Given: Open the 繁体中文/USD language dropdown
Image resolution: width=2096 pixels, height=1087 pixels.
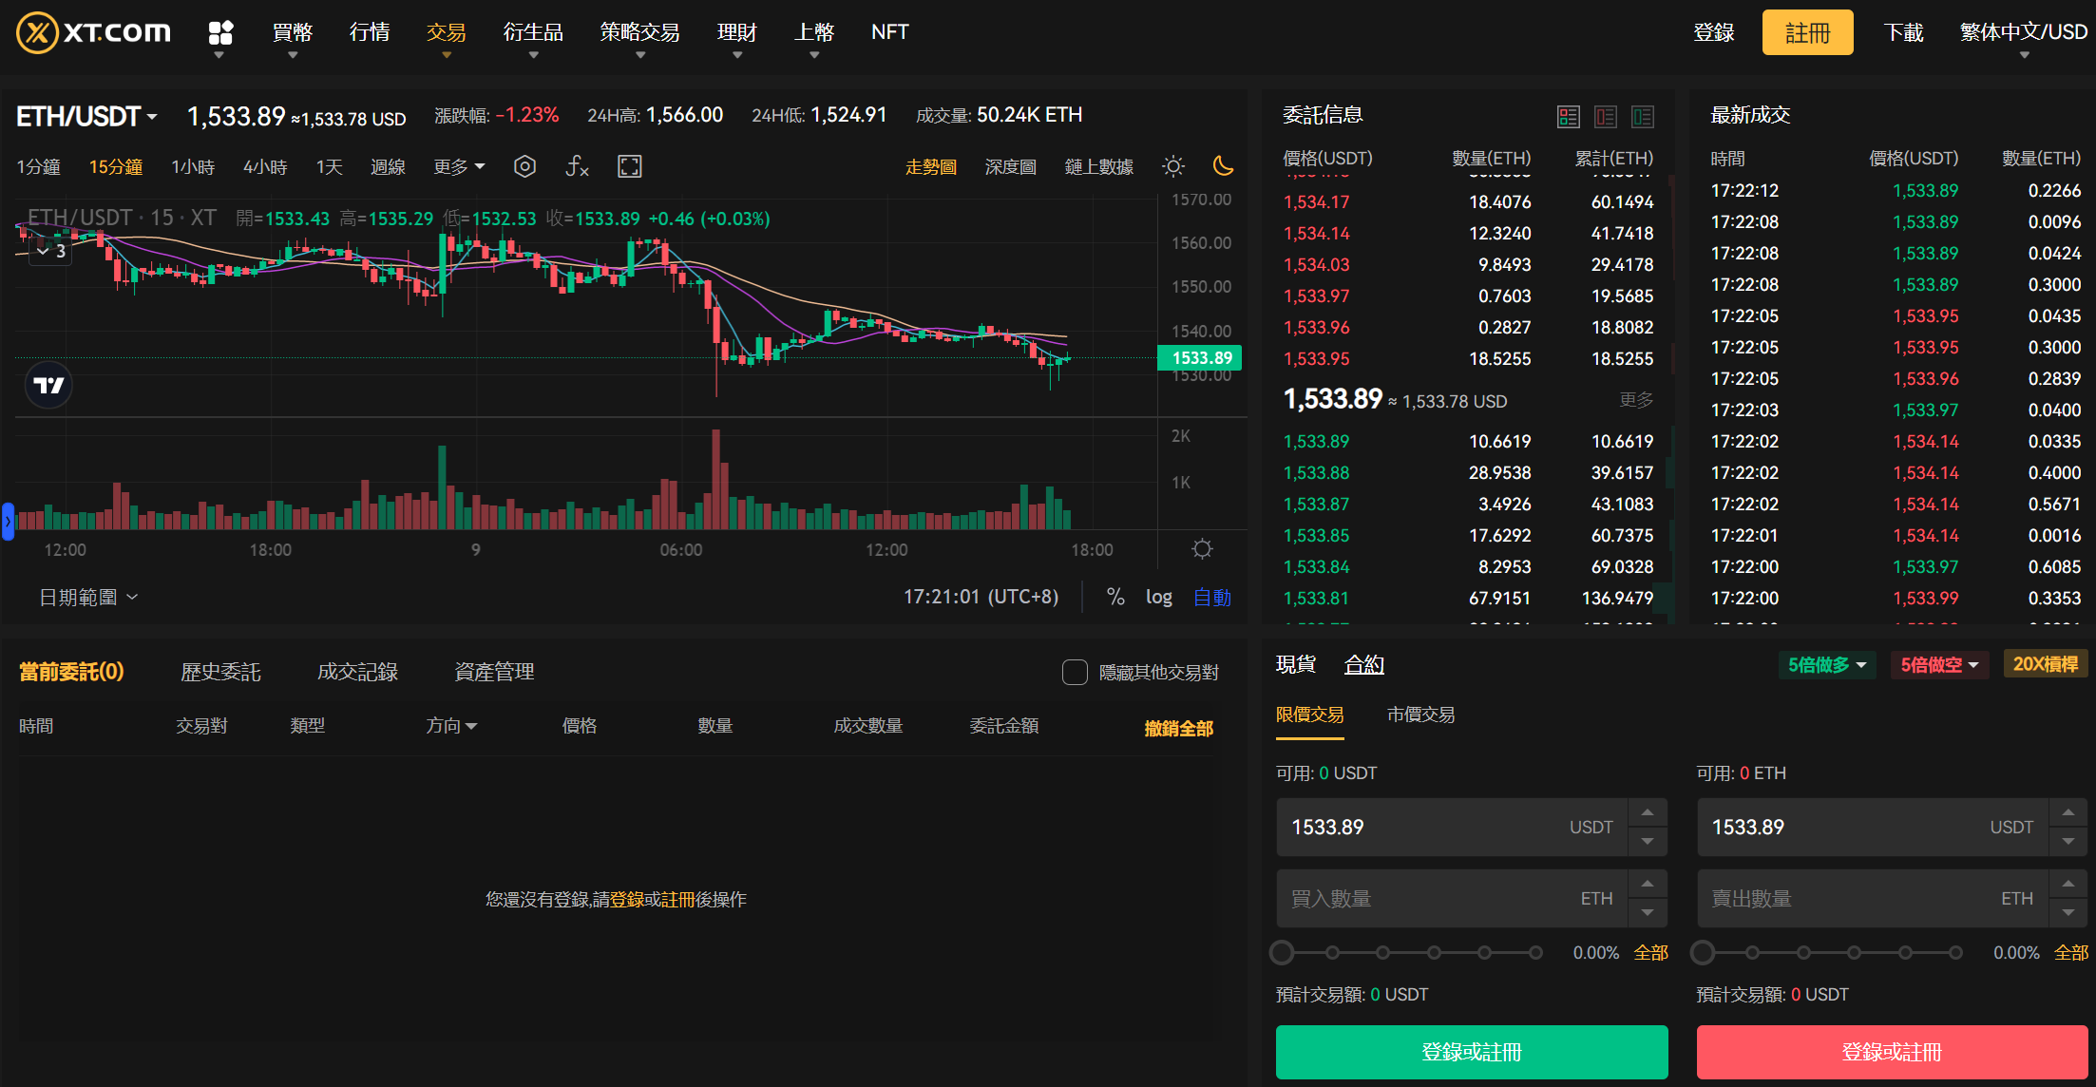Looking at the screenshot, I should 2024,32.
